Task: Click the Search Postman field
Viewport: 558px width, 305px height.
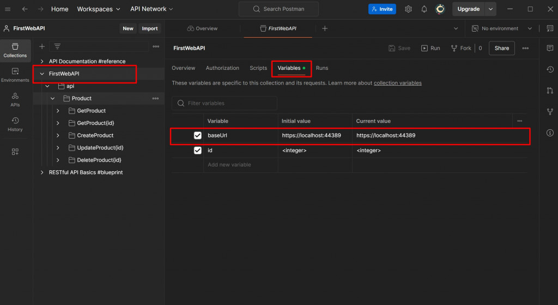Action: point(278,9)
